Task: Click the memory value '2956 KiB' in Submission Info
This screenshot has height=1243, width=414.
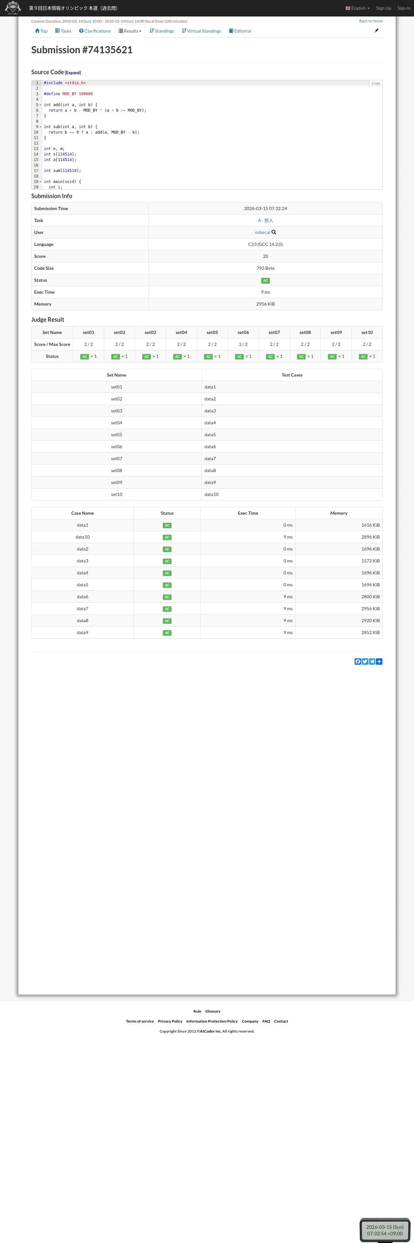Action: point(265,304)
